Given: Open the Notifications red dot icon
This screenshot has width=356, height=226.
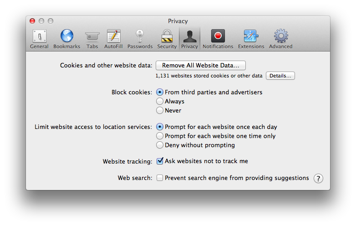Looking at the screenshot, I should pos(218,36).
